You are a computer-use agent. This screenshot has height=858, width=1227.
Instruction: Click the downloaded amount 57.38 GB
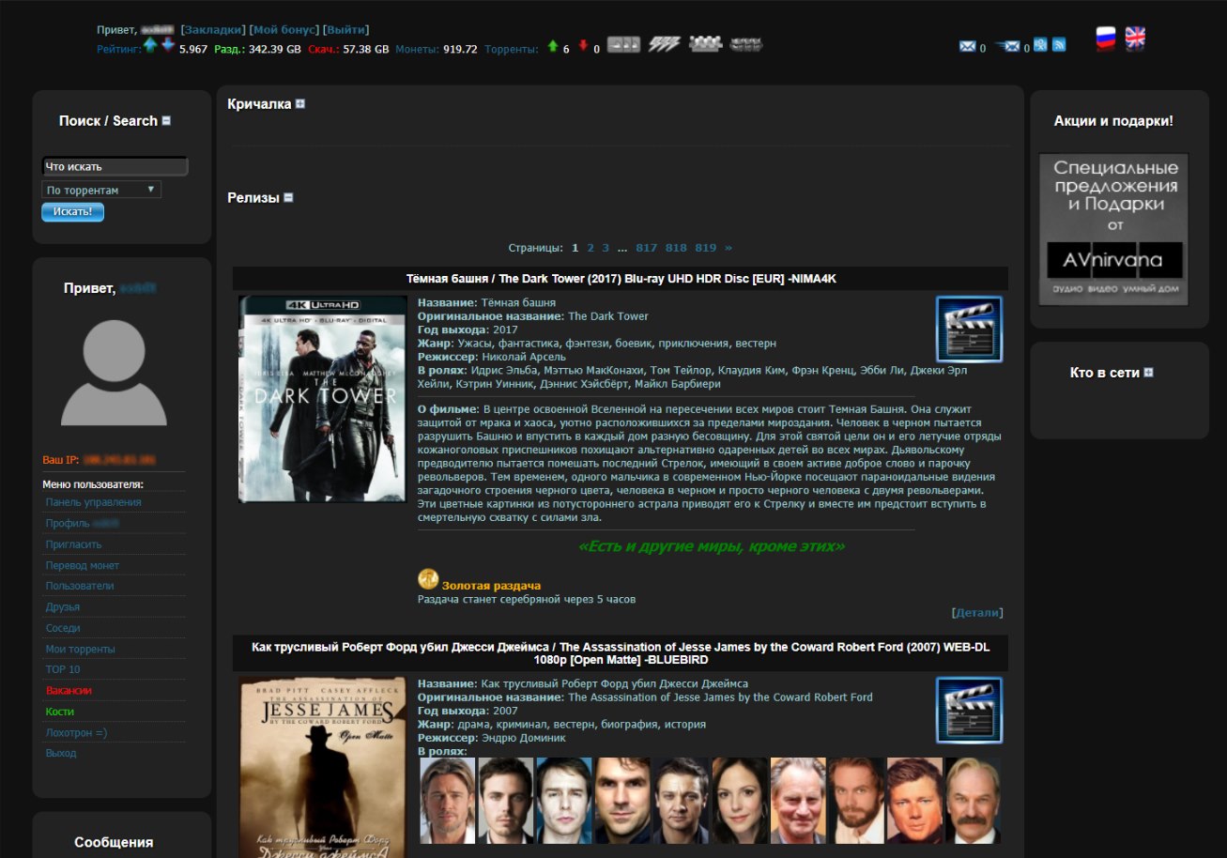coord(366,49)
